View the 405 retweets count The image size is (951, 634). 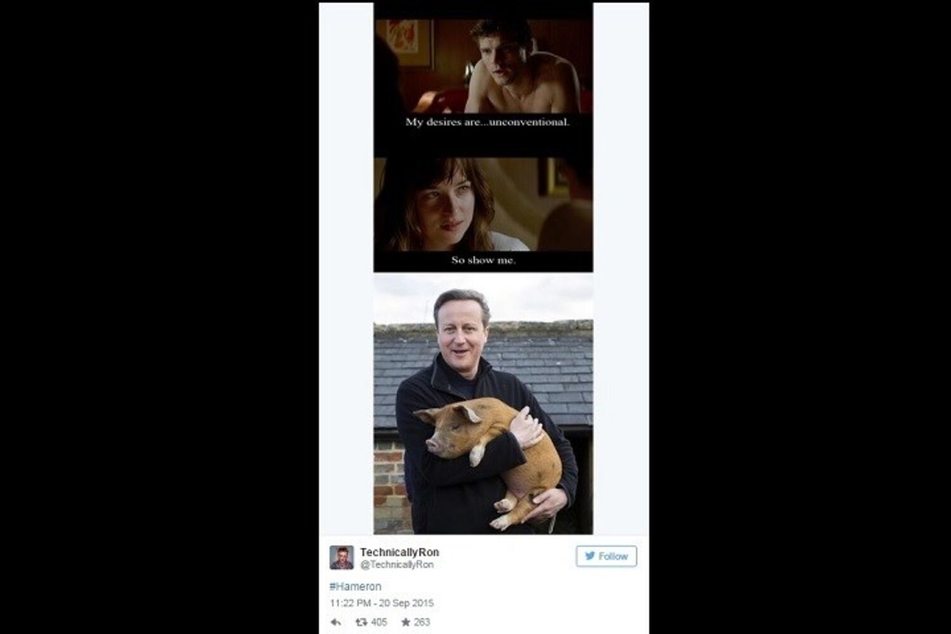(x=379, y=623)
